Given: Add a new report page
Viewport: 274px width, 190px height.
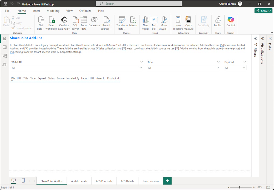Looking at the screenshot, I should click(167, 181).
